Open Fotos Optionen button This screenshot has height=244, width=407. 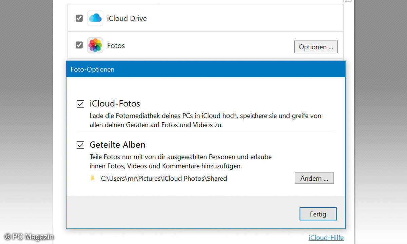(316, 47)
